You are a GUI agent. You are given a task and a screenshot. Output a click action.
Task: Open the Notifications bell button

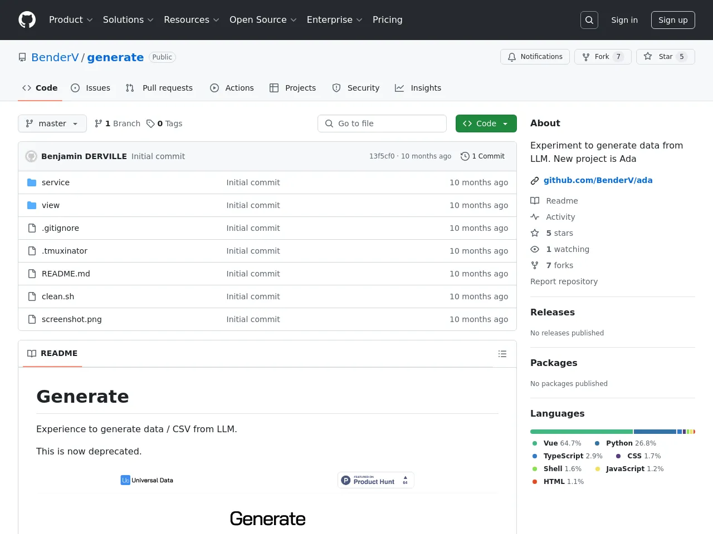535,57
